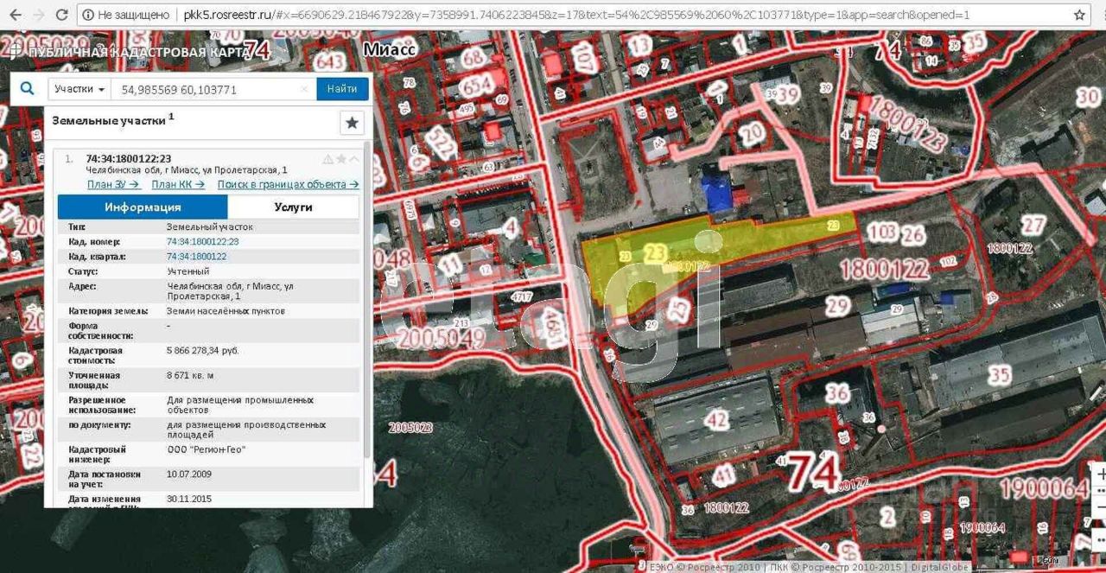1106x573 pixels.
Task: Click the warning triangle icon on the result
Action: [327, 159]
